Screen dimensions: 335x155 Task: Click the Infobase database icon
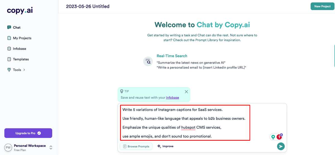pyautogui.click(x=9, y=49)
